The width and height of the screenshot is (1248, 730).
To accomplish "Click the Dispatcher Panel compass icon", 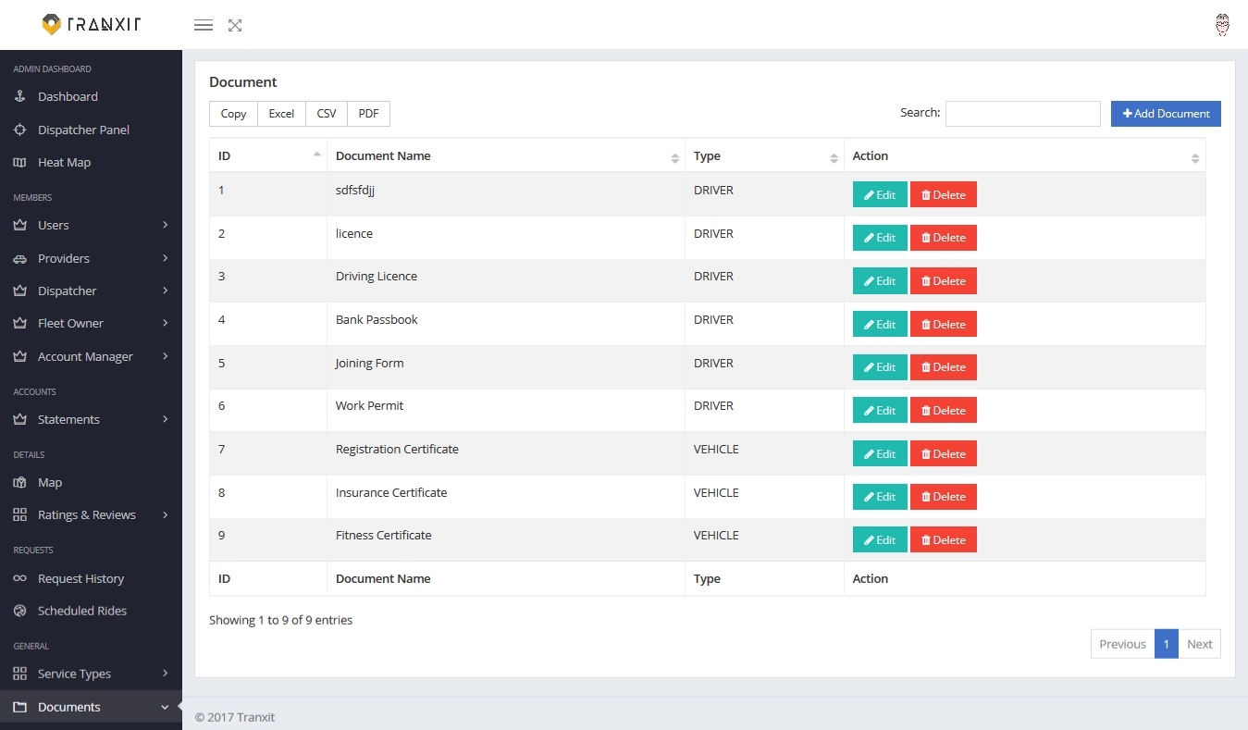I will coord(20,130).
